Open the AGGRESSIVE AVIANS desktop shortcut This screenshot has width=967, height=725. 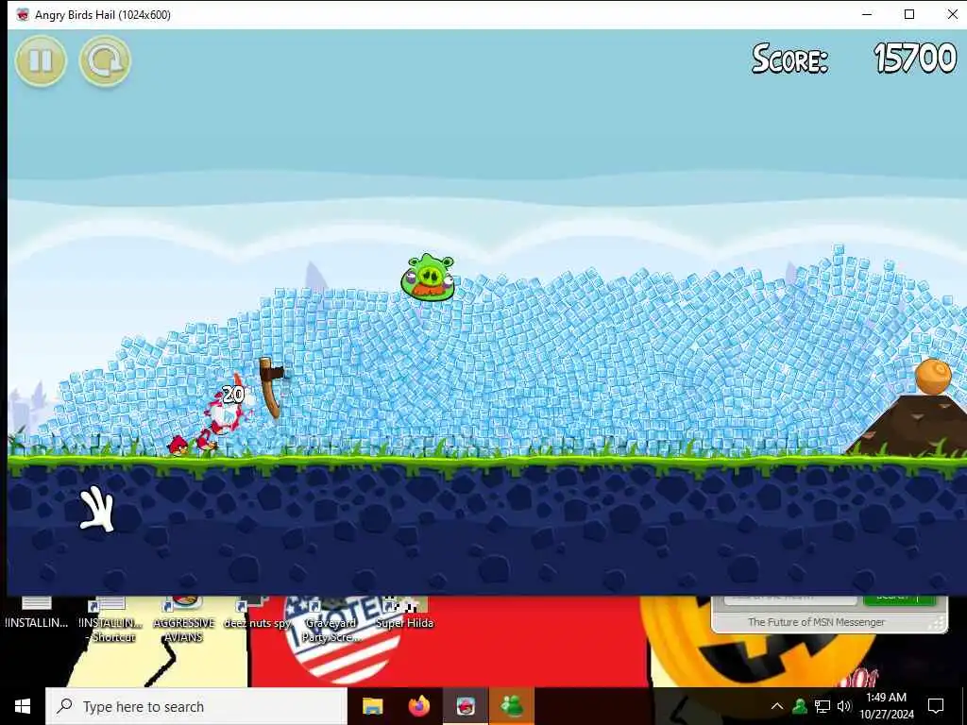tap(184, 621)
